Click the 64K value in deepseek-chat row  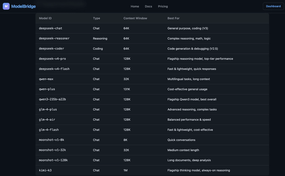126,28
